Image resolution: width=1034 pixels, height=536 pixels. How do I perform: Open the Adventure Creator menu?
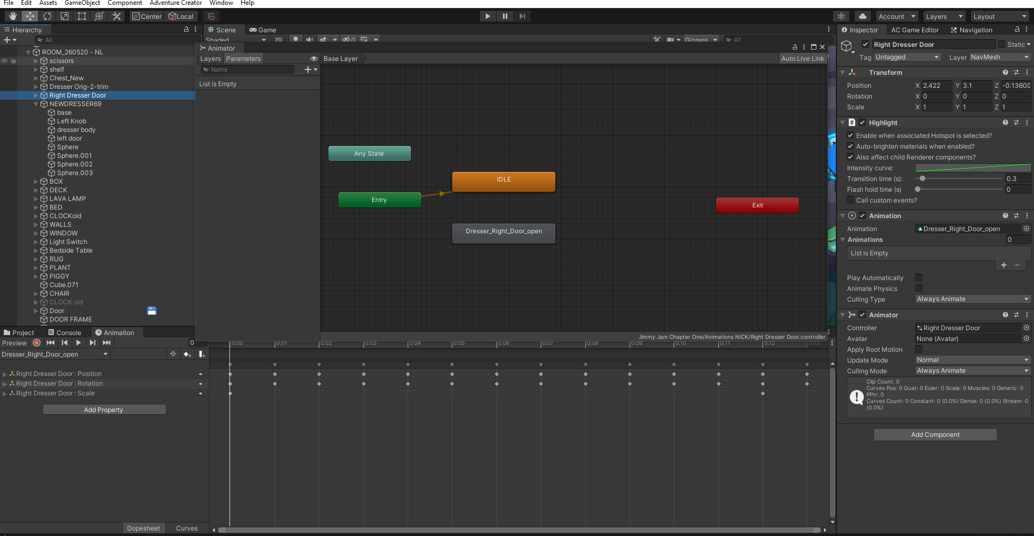(x=176, y=3)
